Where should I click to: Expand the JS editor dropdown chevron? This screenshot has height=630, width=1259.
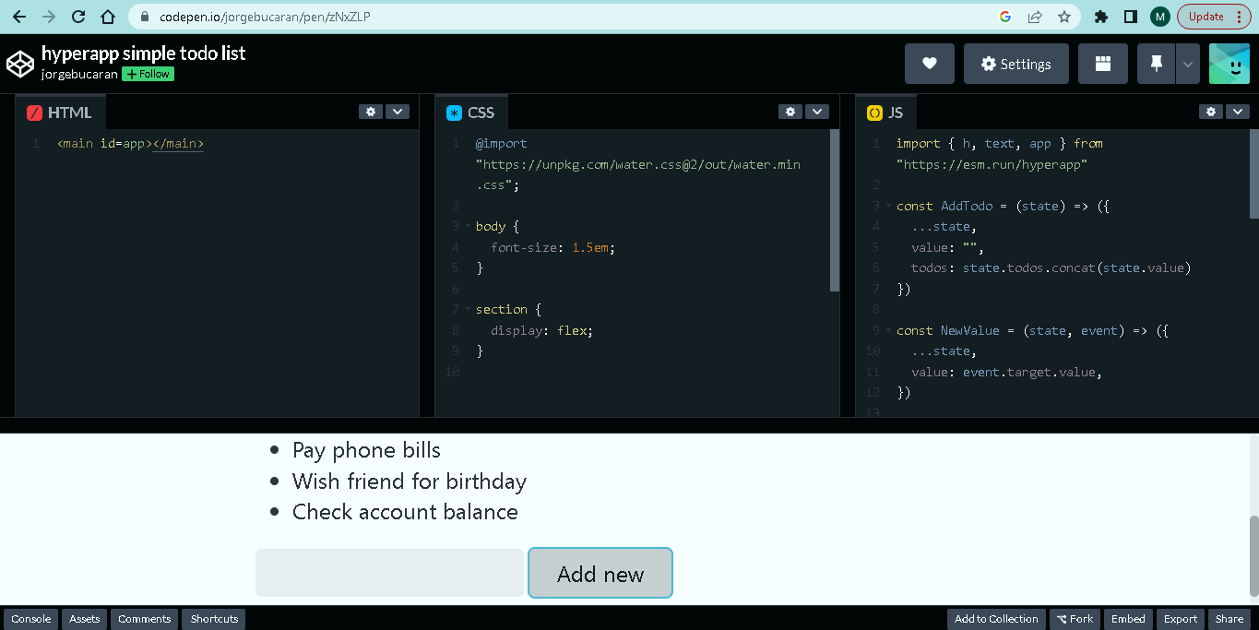click(1238, 112)
